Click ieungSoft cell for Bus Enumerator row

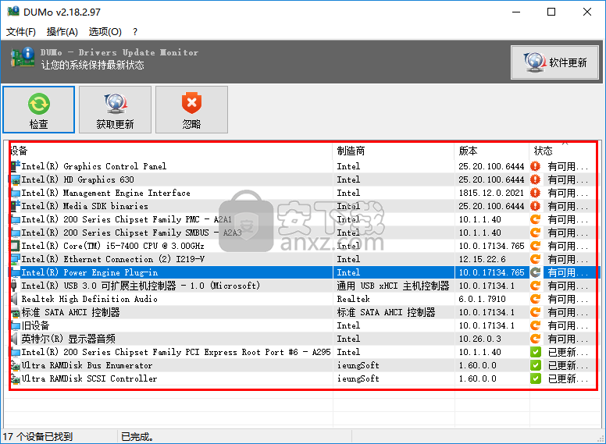point(358,365)
